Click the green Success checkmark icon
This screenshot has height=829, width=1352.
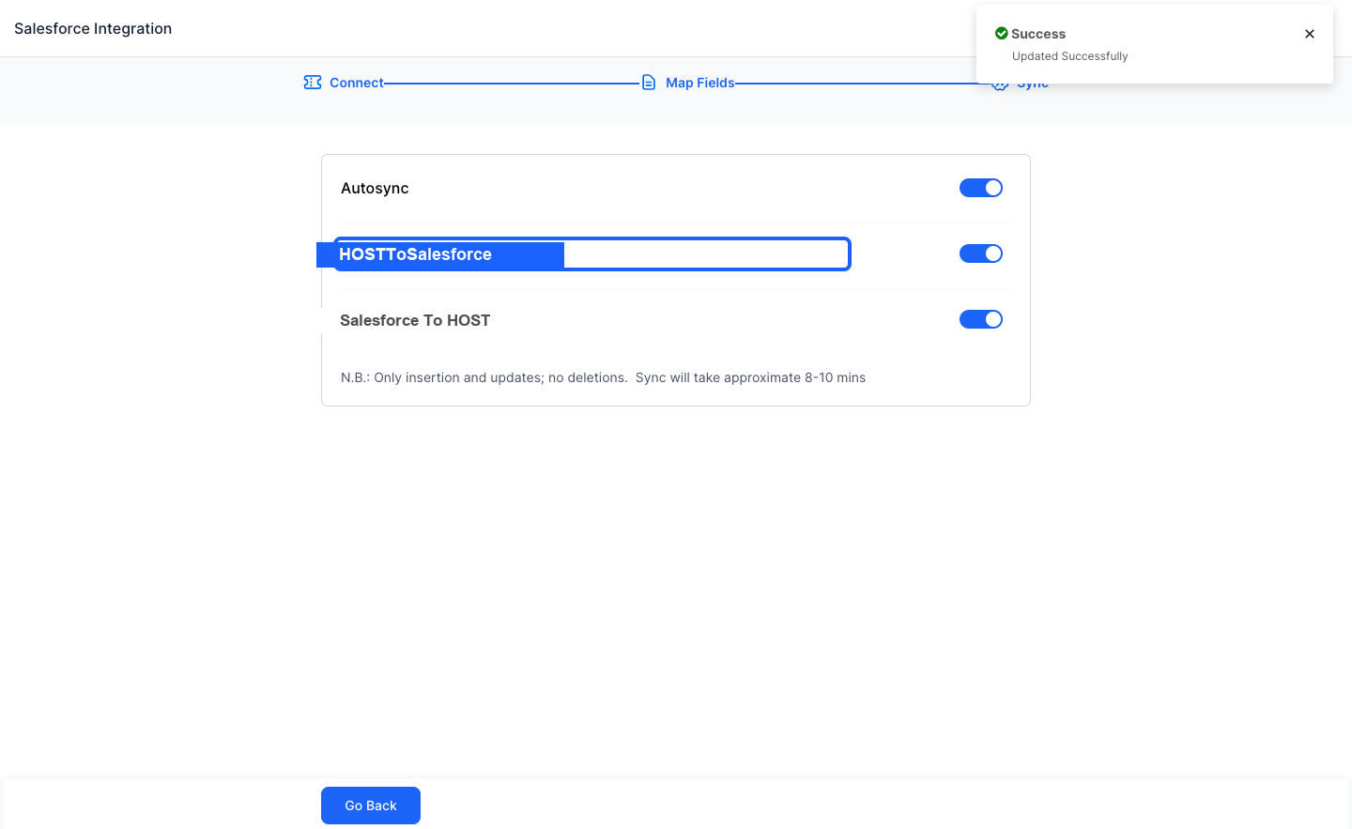(1002, 34)
